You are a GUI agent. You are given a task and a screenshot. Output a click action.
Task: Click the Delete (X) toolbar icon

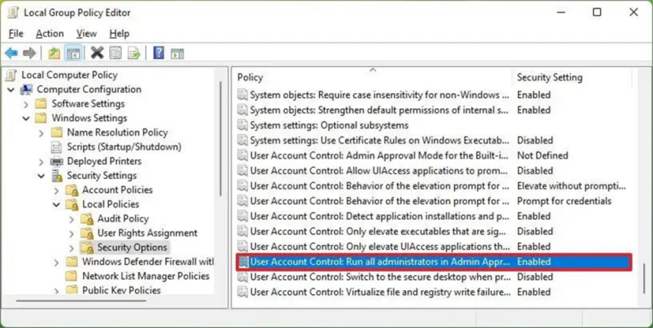[x=97, y=53]
